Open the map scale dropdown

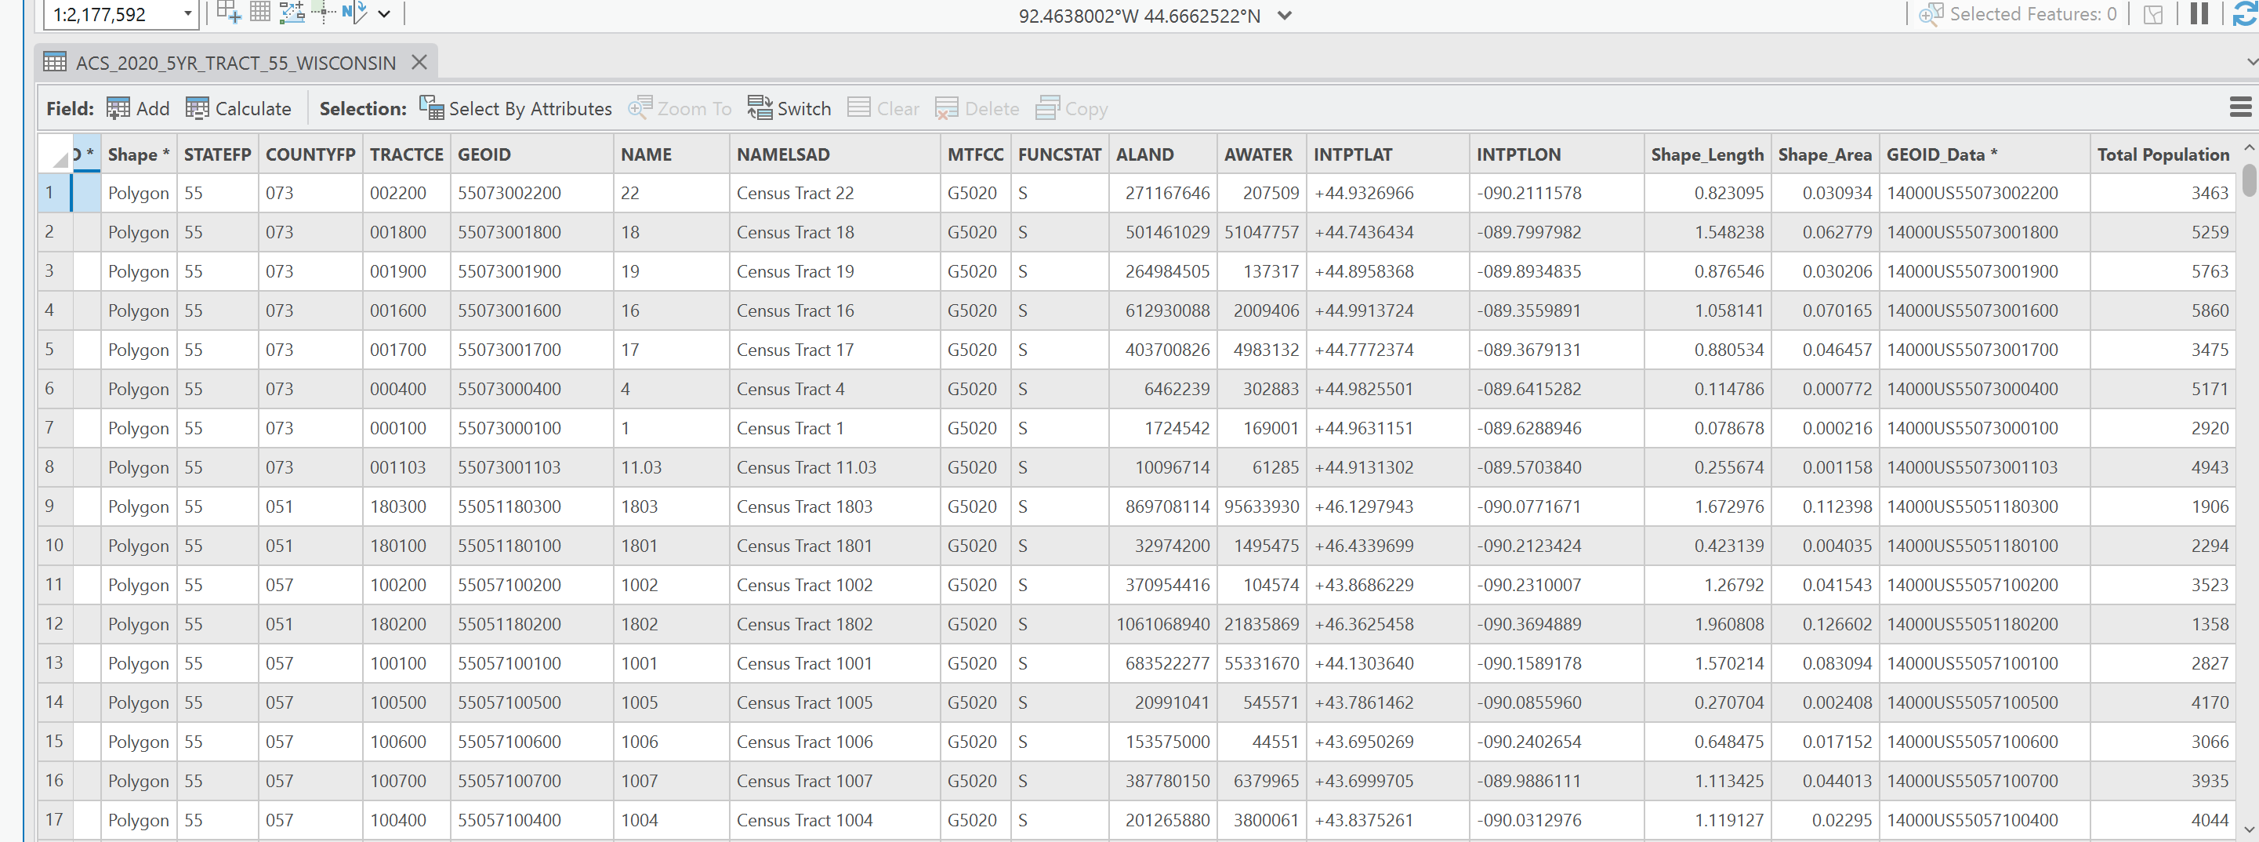[187, 14]
